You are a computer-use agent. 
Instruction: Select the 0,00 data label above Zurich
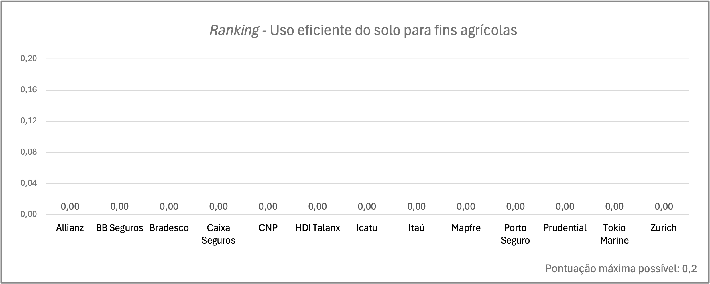pyautogui.click(x=664, y=206)
